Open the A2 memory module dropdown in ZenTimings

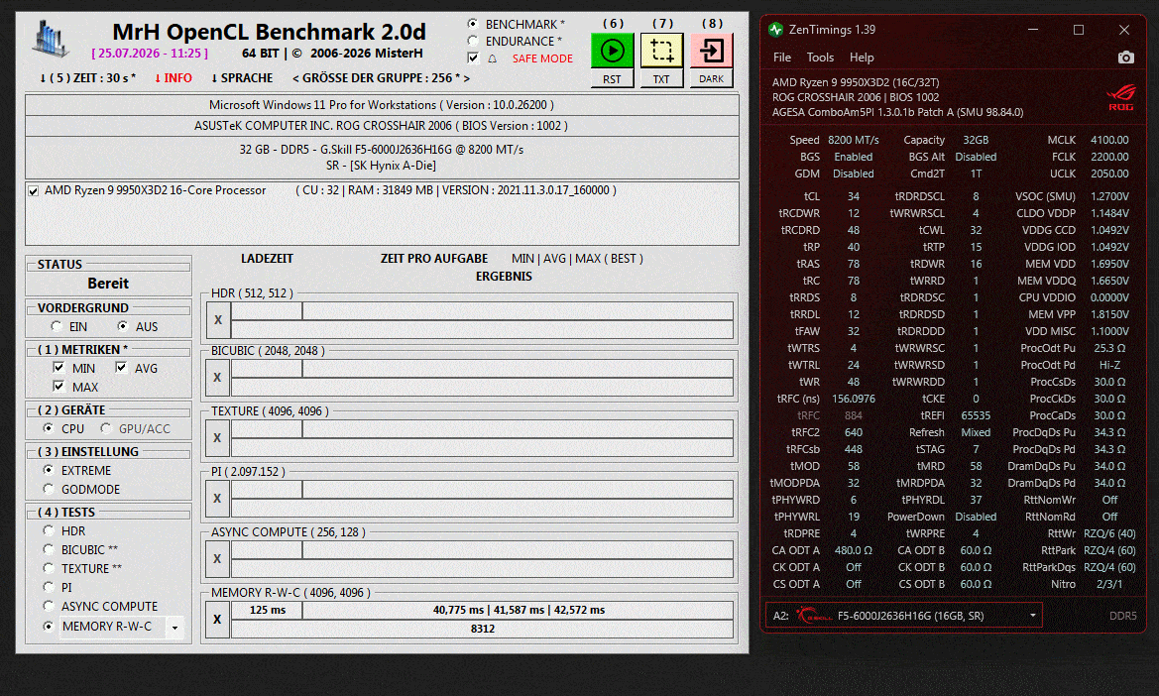click(x=1033, y=616)
